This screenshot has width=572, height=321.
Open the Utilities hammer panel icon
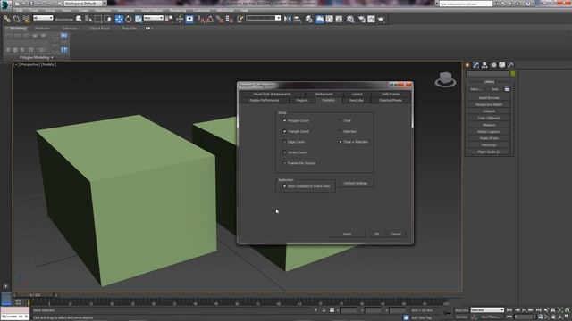coord(510,65)
